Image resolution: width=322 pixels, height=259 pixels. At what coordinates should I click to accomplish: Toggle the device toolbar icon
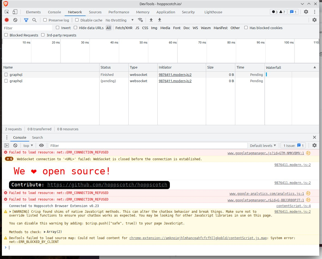click(x=15, y=12)
